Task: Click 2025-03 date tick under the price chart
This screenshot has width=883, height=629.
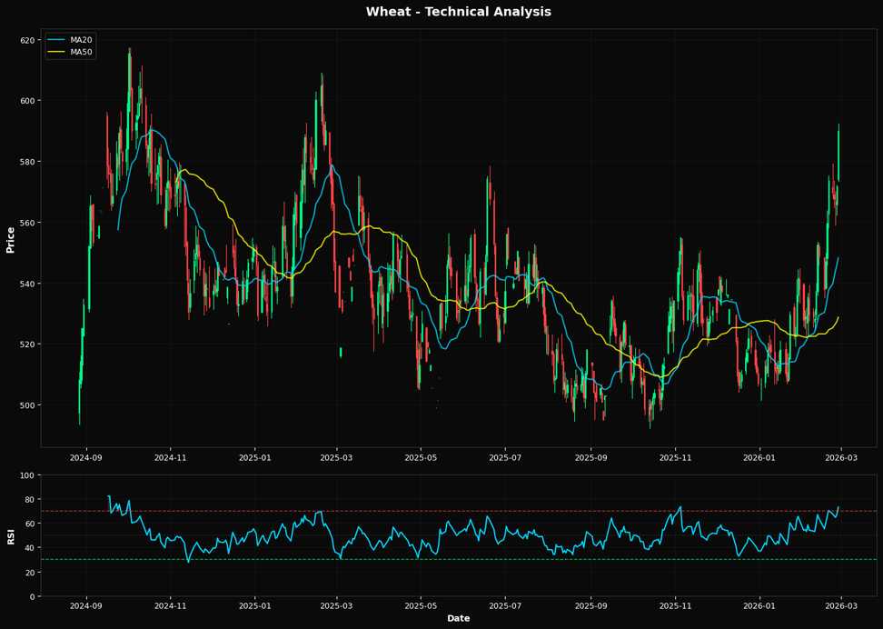Action: [x=337, y=457]
